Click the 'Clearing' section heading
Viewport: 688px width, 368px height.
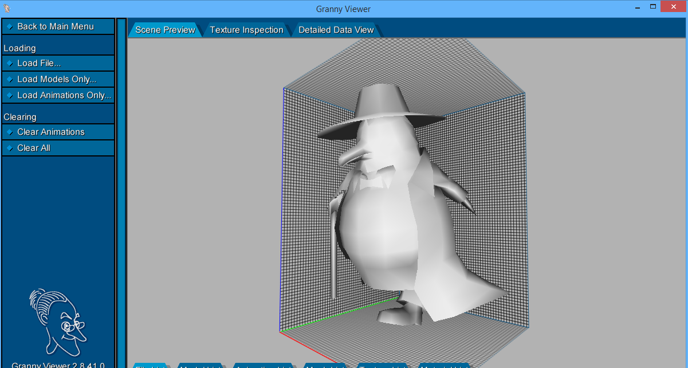pos(20,117)
